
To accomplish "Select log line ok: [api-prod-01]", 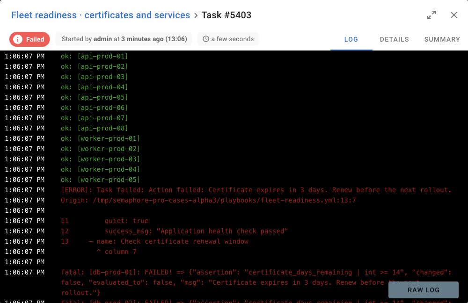I will 95,56.
